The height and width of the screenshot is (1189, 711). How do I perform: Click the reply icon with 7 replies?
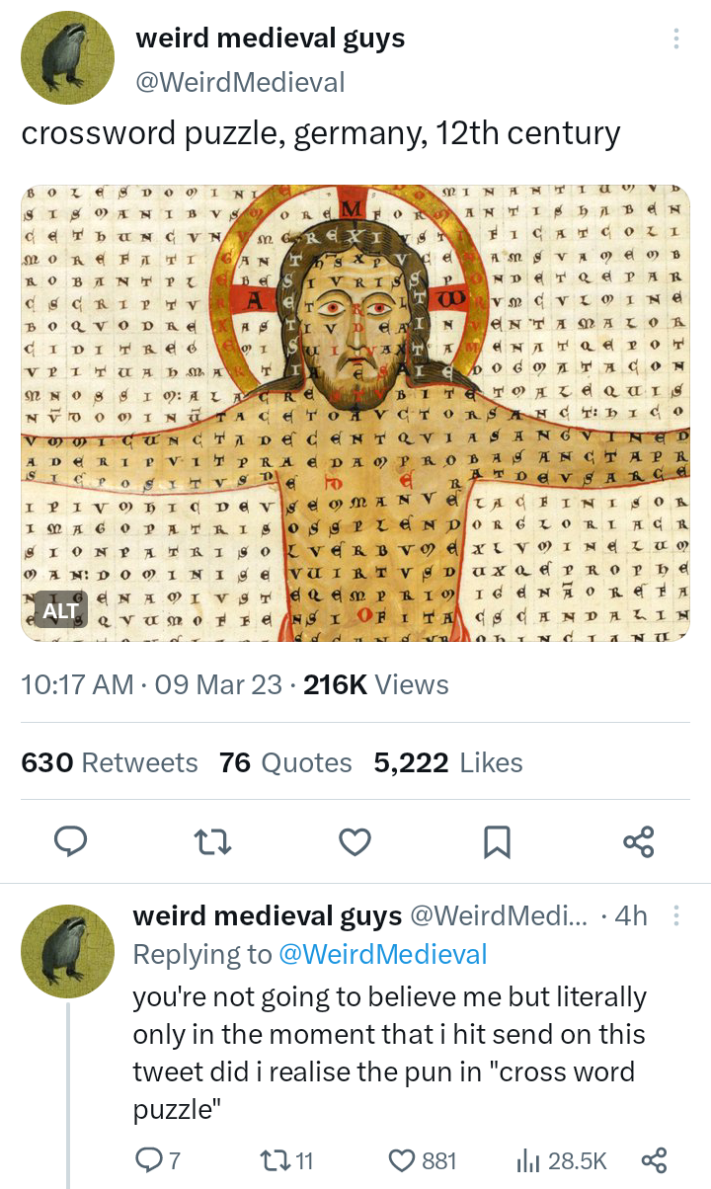(x=158, y=1161)
